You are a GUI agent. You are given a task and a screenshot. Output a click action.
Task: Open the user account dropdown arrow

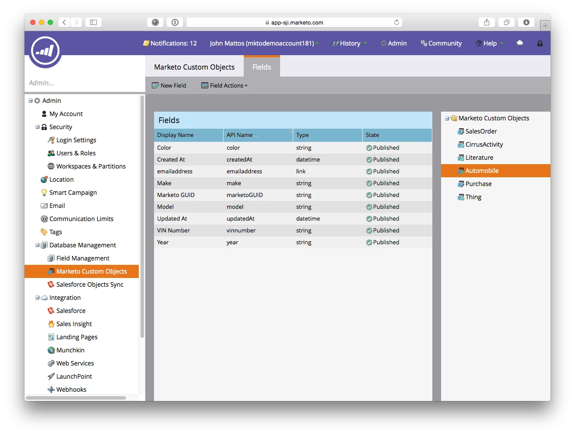pos(317,43)
